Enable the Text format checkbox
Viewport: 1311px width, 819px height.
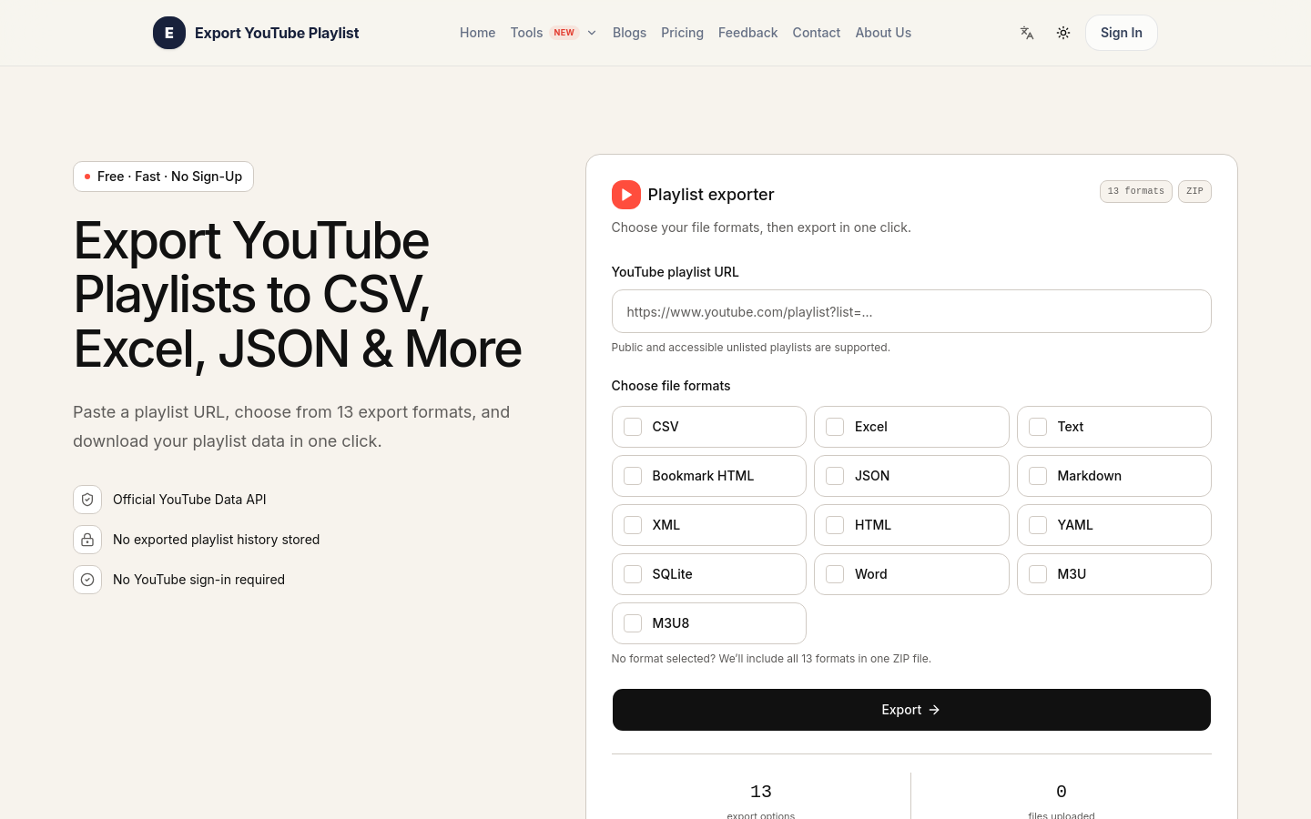tap(1038, 427)
